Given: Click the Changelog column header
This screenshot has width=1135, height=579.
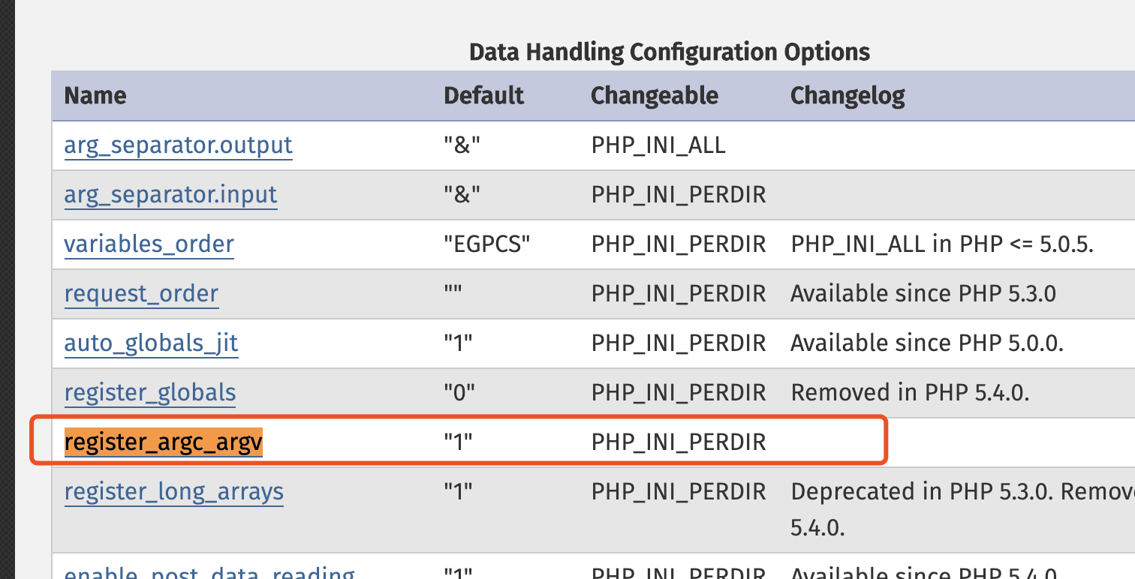Looking at the screenshot, I should (847, 95).
